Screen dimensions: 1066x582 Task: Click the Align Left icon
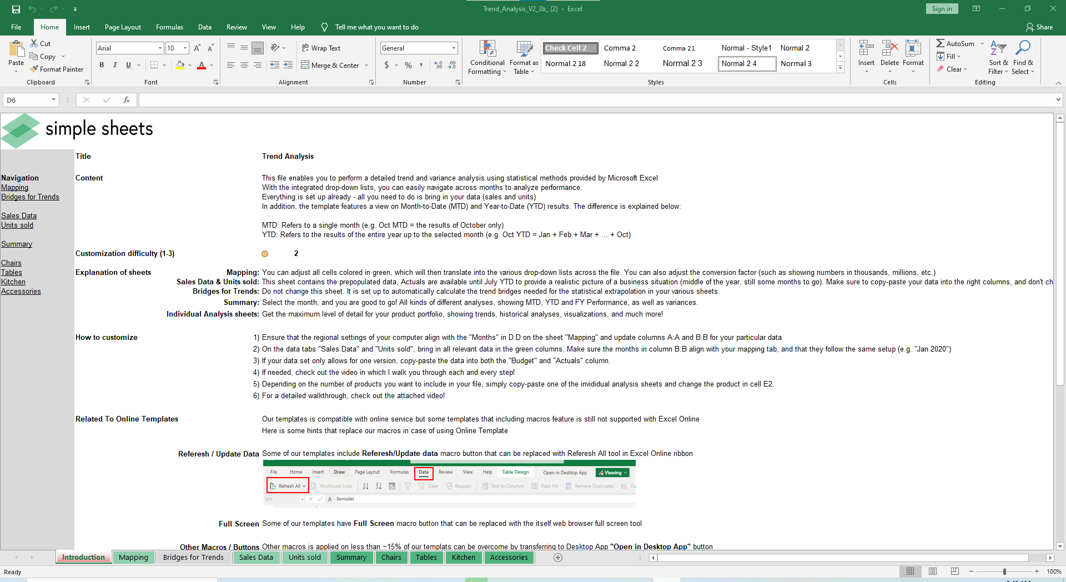(231, 65)
